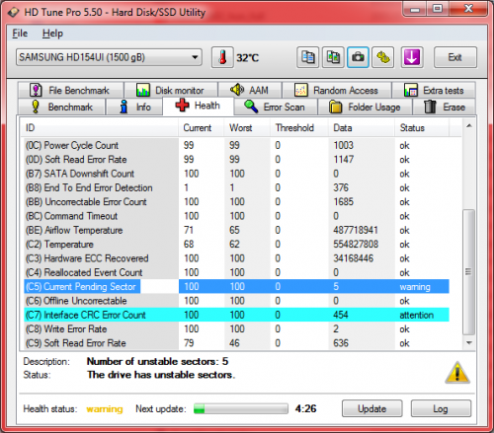Switch to the Random Access tab

337,90
